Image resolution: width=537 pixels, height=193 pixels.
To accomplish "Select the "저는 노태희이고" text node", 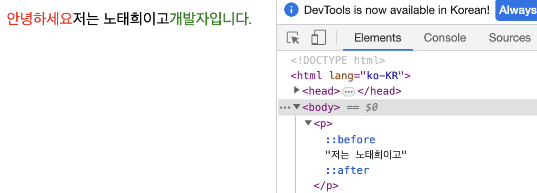I will click(x=366, y=155).
